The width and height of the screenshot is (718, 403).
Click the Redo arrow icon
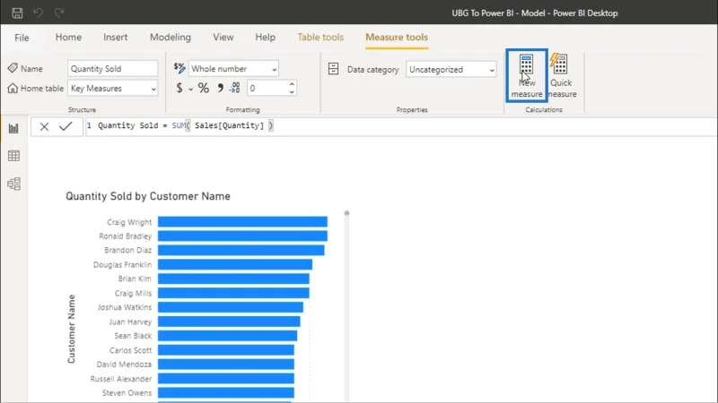pos(59,13)
